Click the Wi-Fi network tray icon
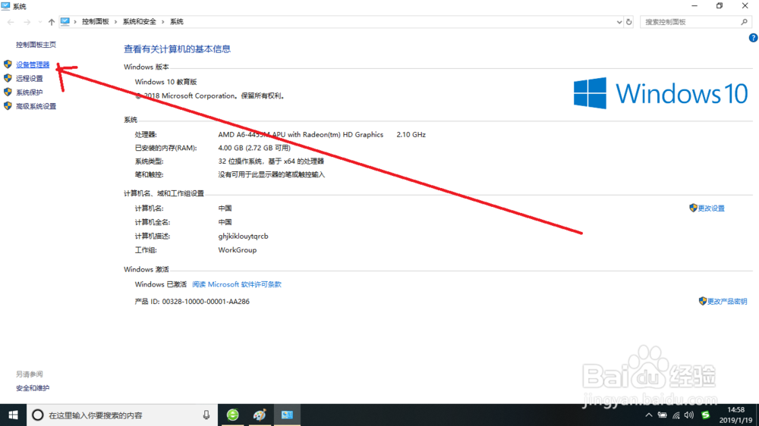The image size is (759, 426). coord(676,415)
